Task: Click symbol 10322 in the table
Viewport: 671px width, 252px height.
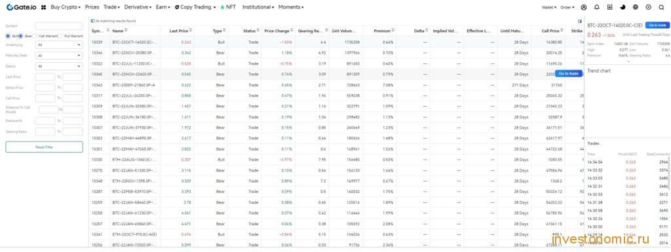Action: tap(97, 63)
